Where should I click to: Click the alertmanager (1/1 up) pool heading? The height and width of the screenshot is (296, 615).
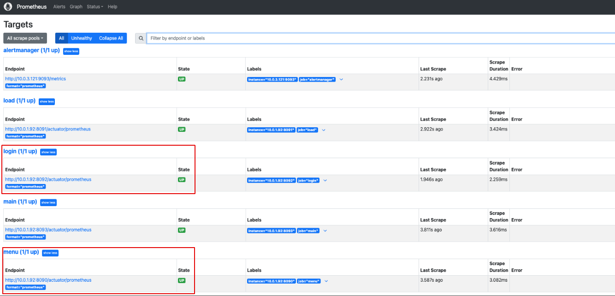pos(31,50)
